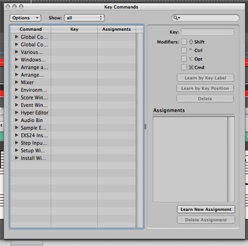
Task: Click Learn New Assignment button
Action: 206,209
